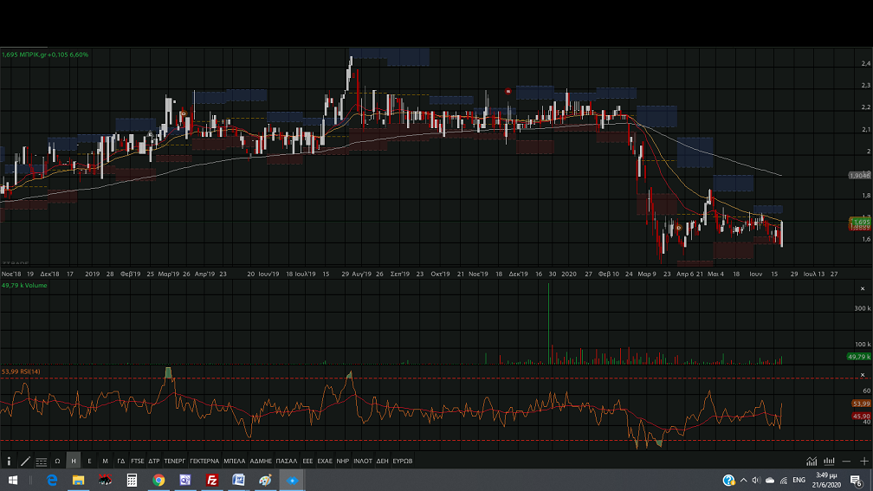Switch to the ΓΕΚΤΕΡΝΑ symbol tab
Image resolution: width=873 pixels, height=491 pixels.
pos(204,462)
